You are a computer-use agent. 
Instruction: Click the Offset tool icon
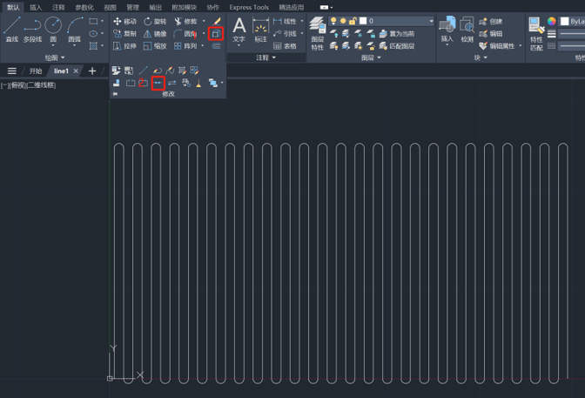tap(216, 46)
